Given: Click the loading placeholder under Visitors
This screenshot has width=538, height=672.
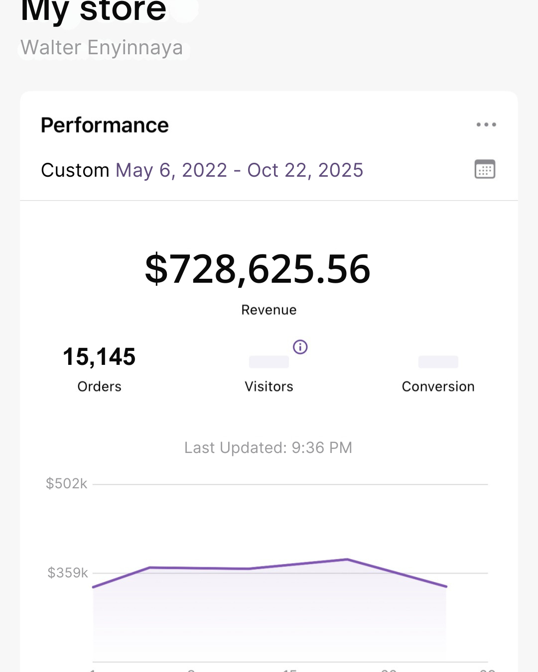Looking at the screenshot, I should [269, 362].
